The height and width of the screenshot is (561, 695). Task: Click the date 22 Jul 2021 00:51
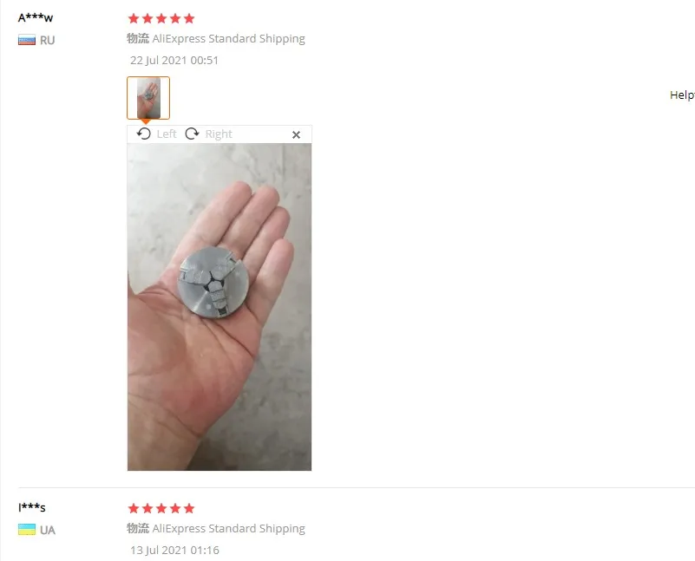tap(174, 60)
